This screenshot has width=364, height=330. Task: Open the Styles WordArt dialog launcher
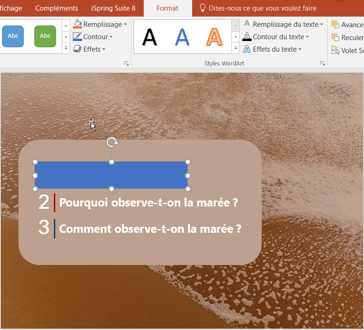click(322, 64)
